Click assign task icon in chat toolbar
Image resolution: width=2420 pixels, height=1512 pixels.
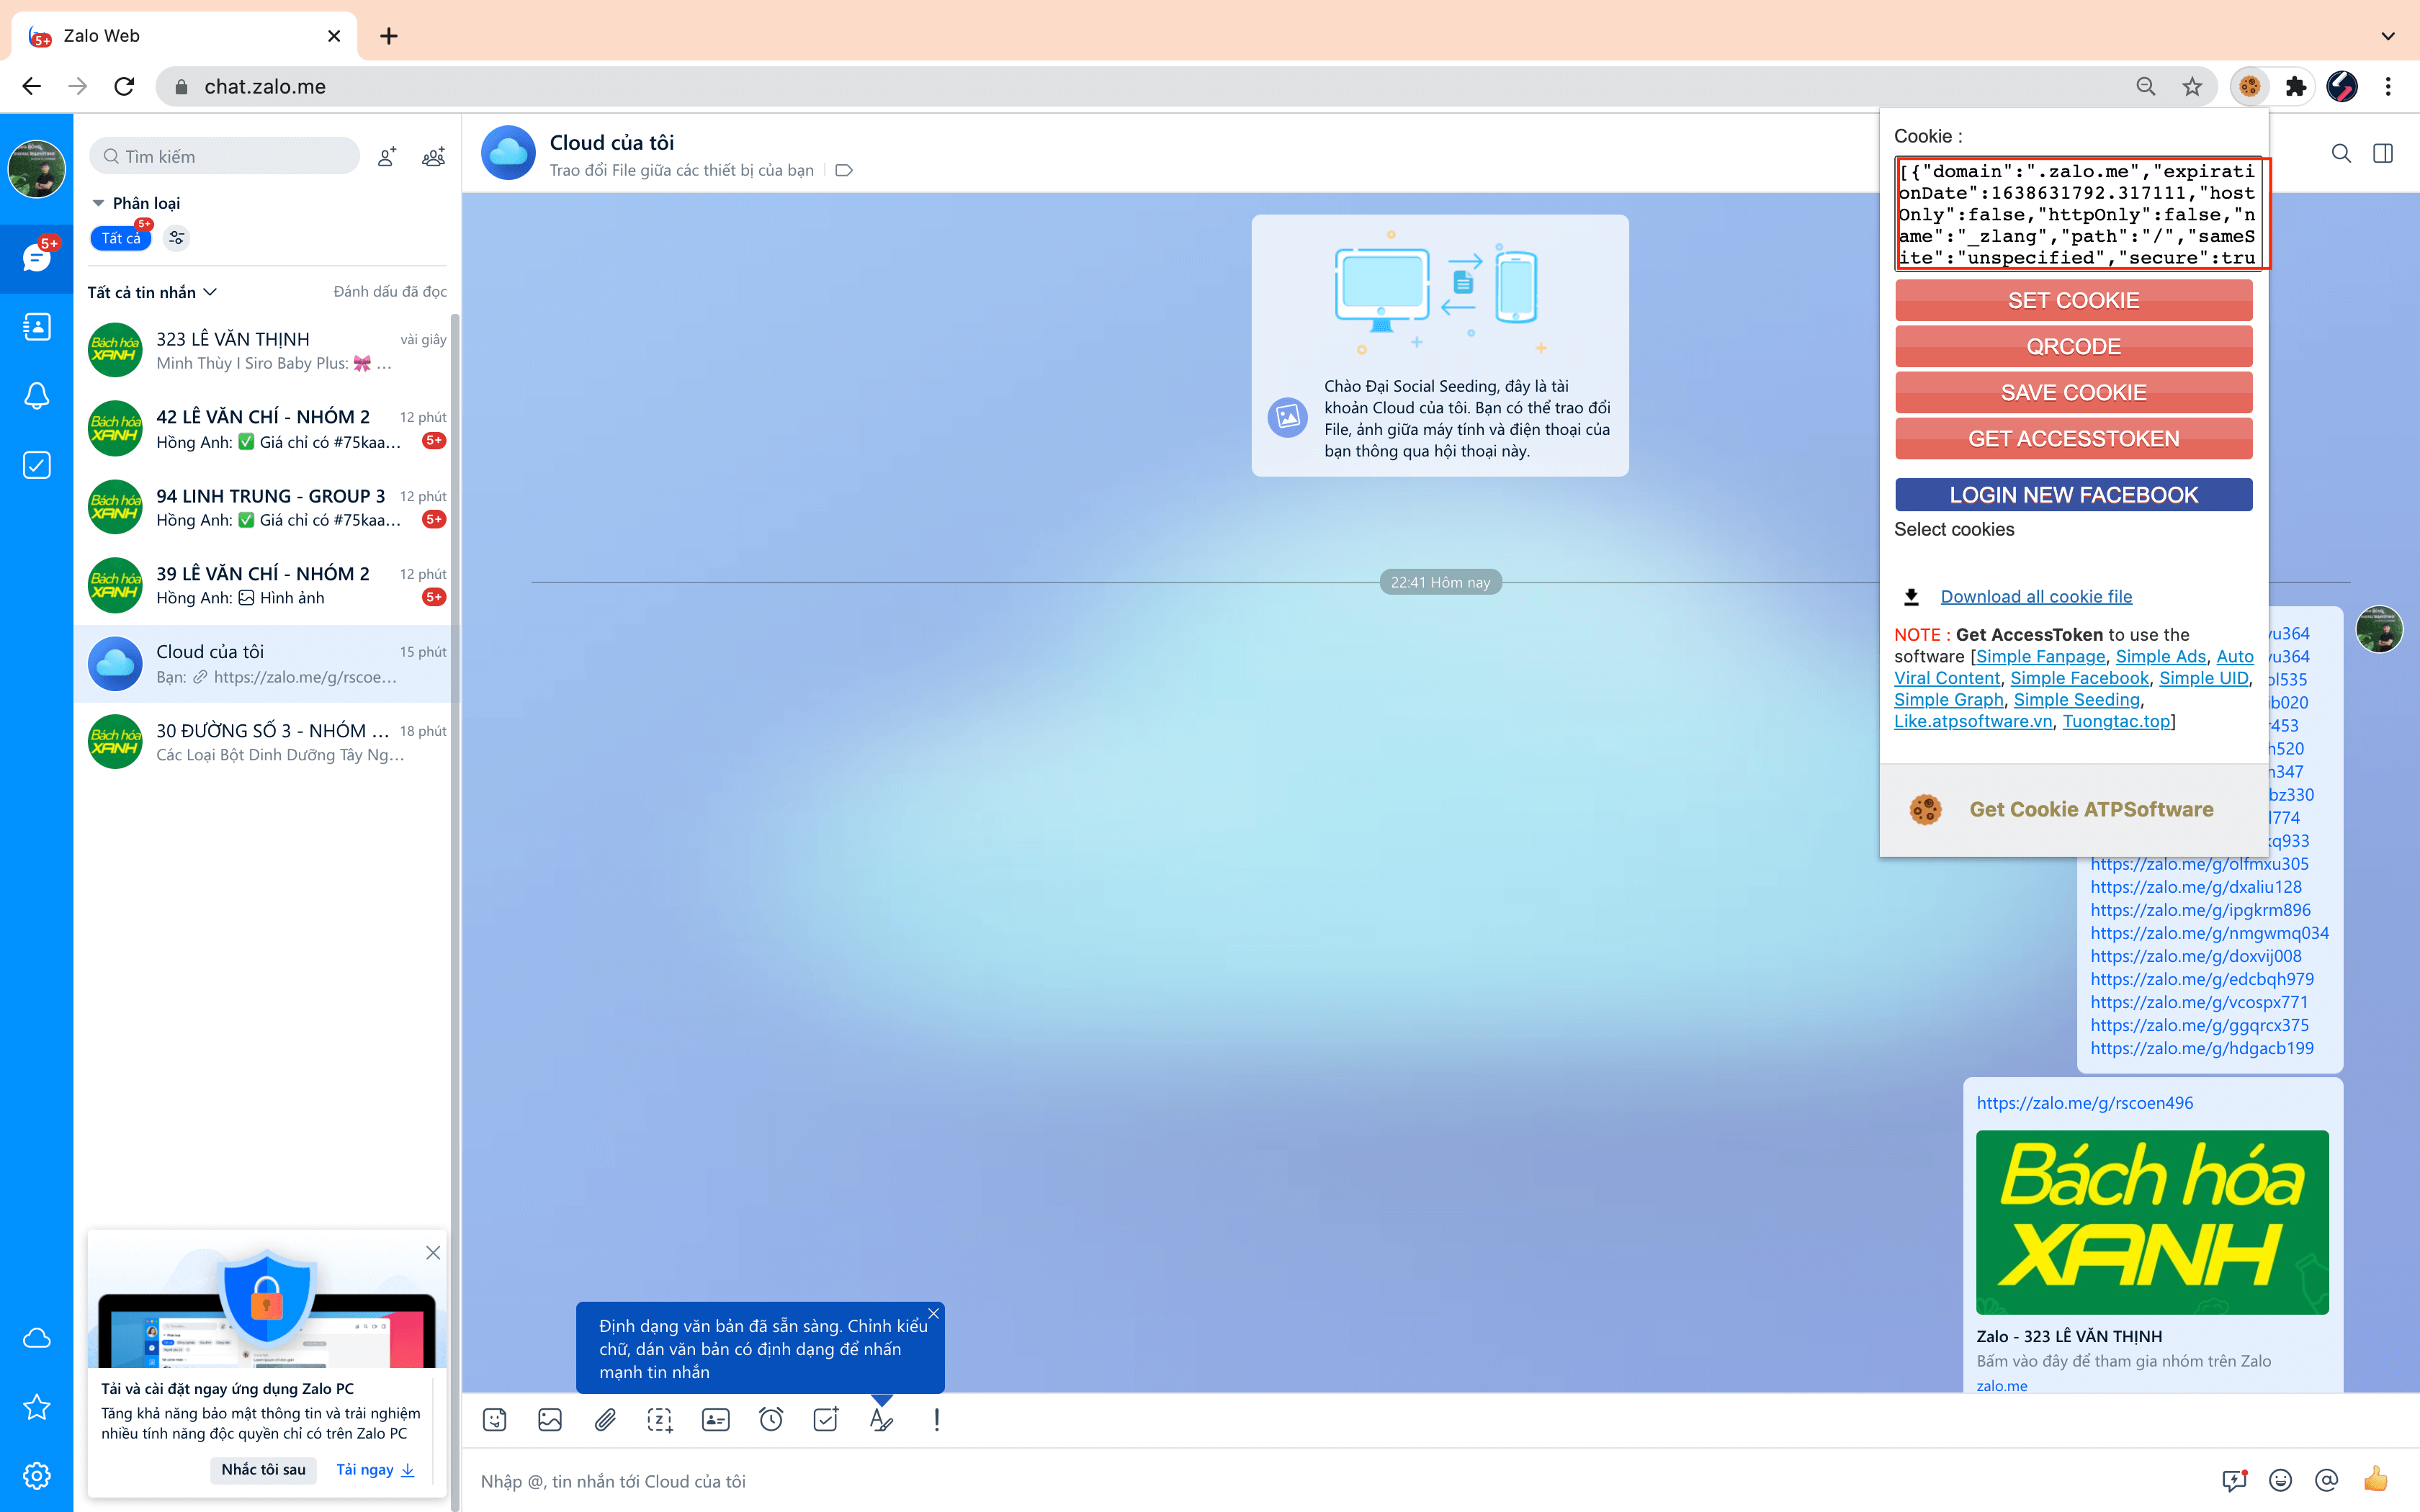click(x=826, y=1420)
